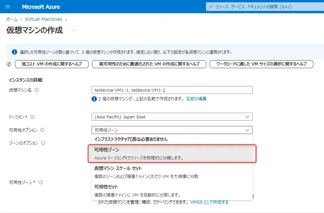
Task: Click 高可用性のために最適化された VM help button
Action: coord(149,64)
